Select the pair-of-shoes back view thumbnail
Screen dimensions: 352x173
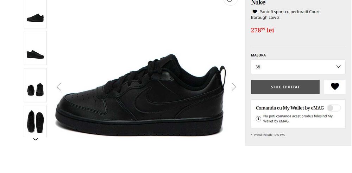36,85
